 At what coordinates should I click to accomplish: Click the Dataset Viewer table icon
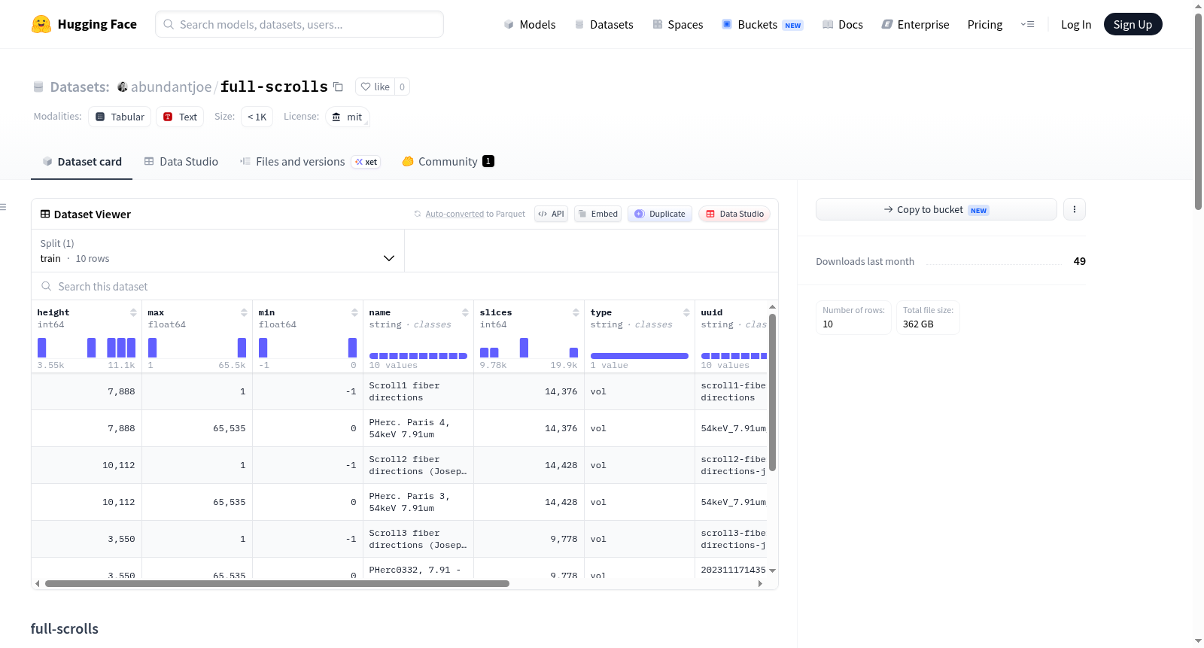(45, 214)
